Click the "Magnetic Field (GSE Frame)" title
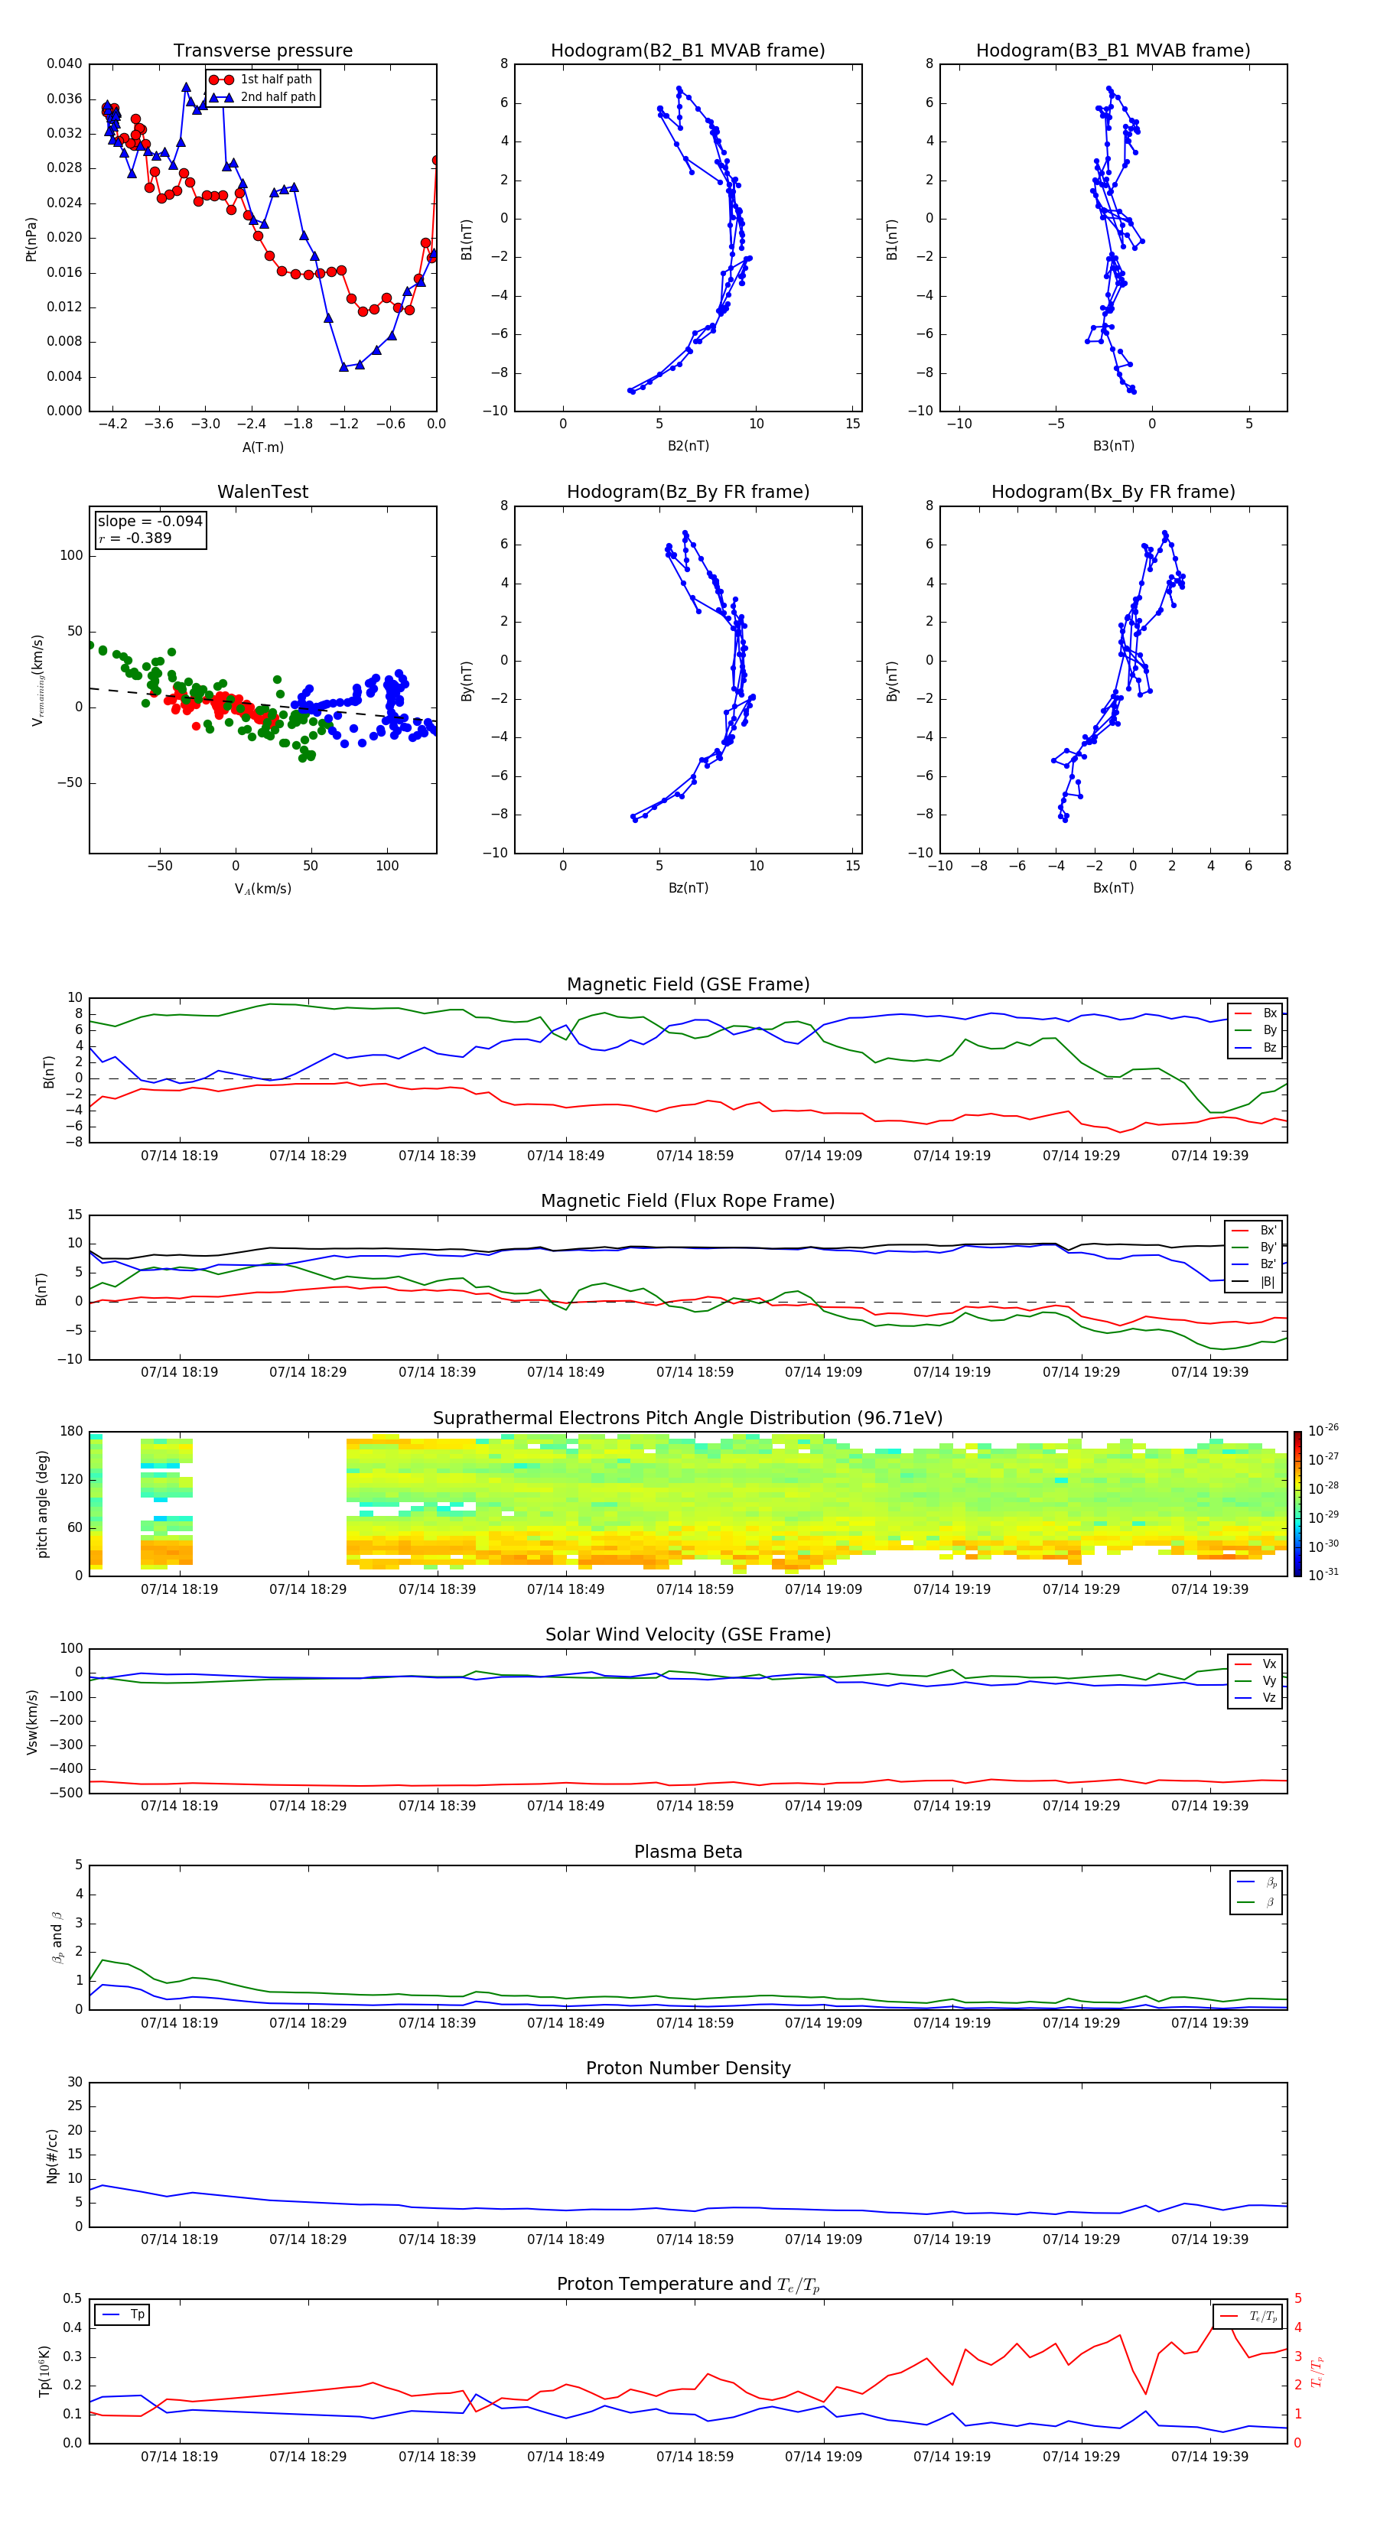 point(688,984)
